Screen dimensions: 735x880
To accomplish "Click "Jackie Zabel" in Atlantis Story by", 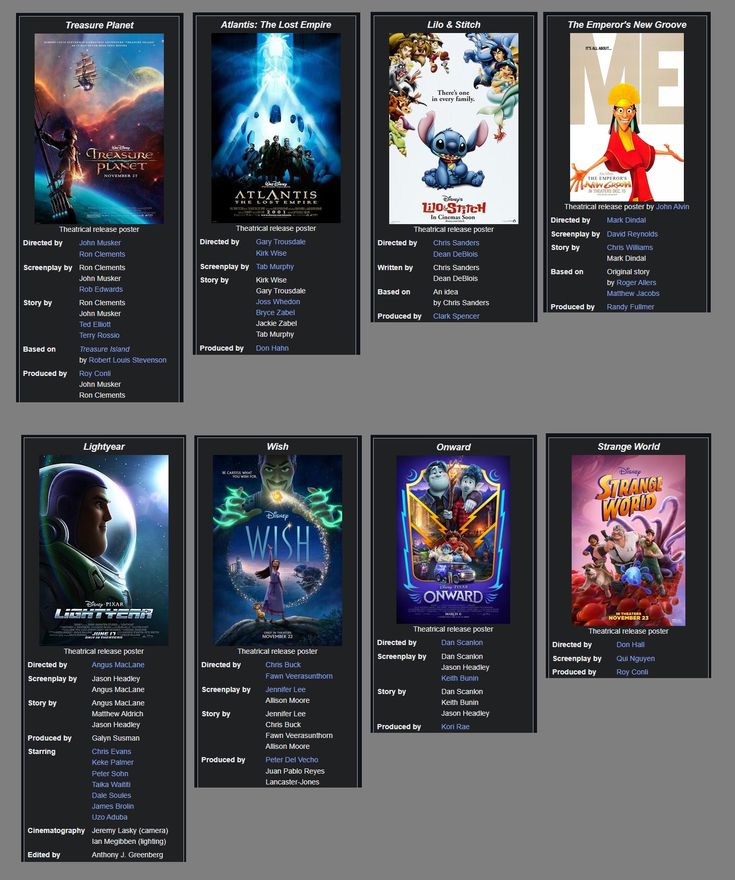I will coord(276,323).
